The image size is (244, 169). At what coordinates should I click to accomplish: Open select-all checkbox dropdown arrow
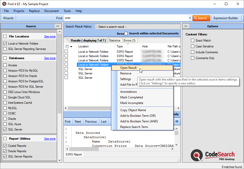(71, 46)
